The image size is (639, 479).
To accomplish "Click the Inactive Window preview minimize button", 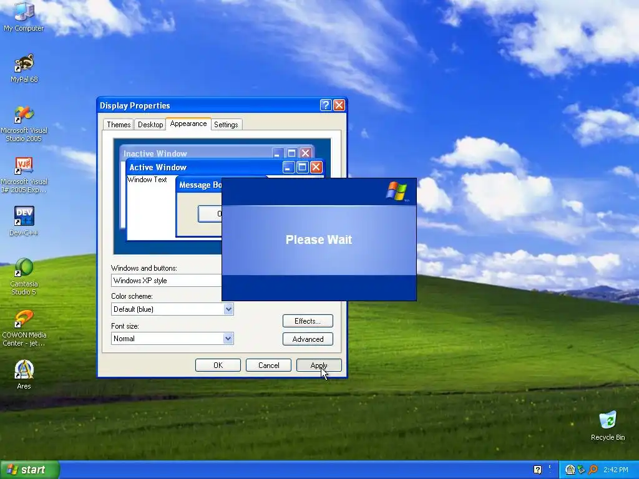I will pos(278,153).
